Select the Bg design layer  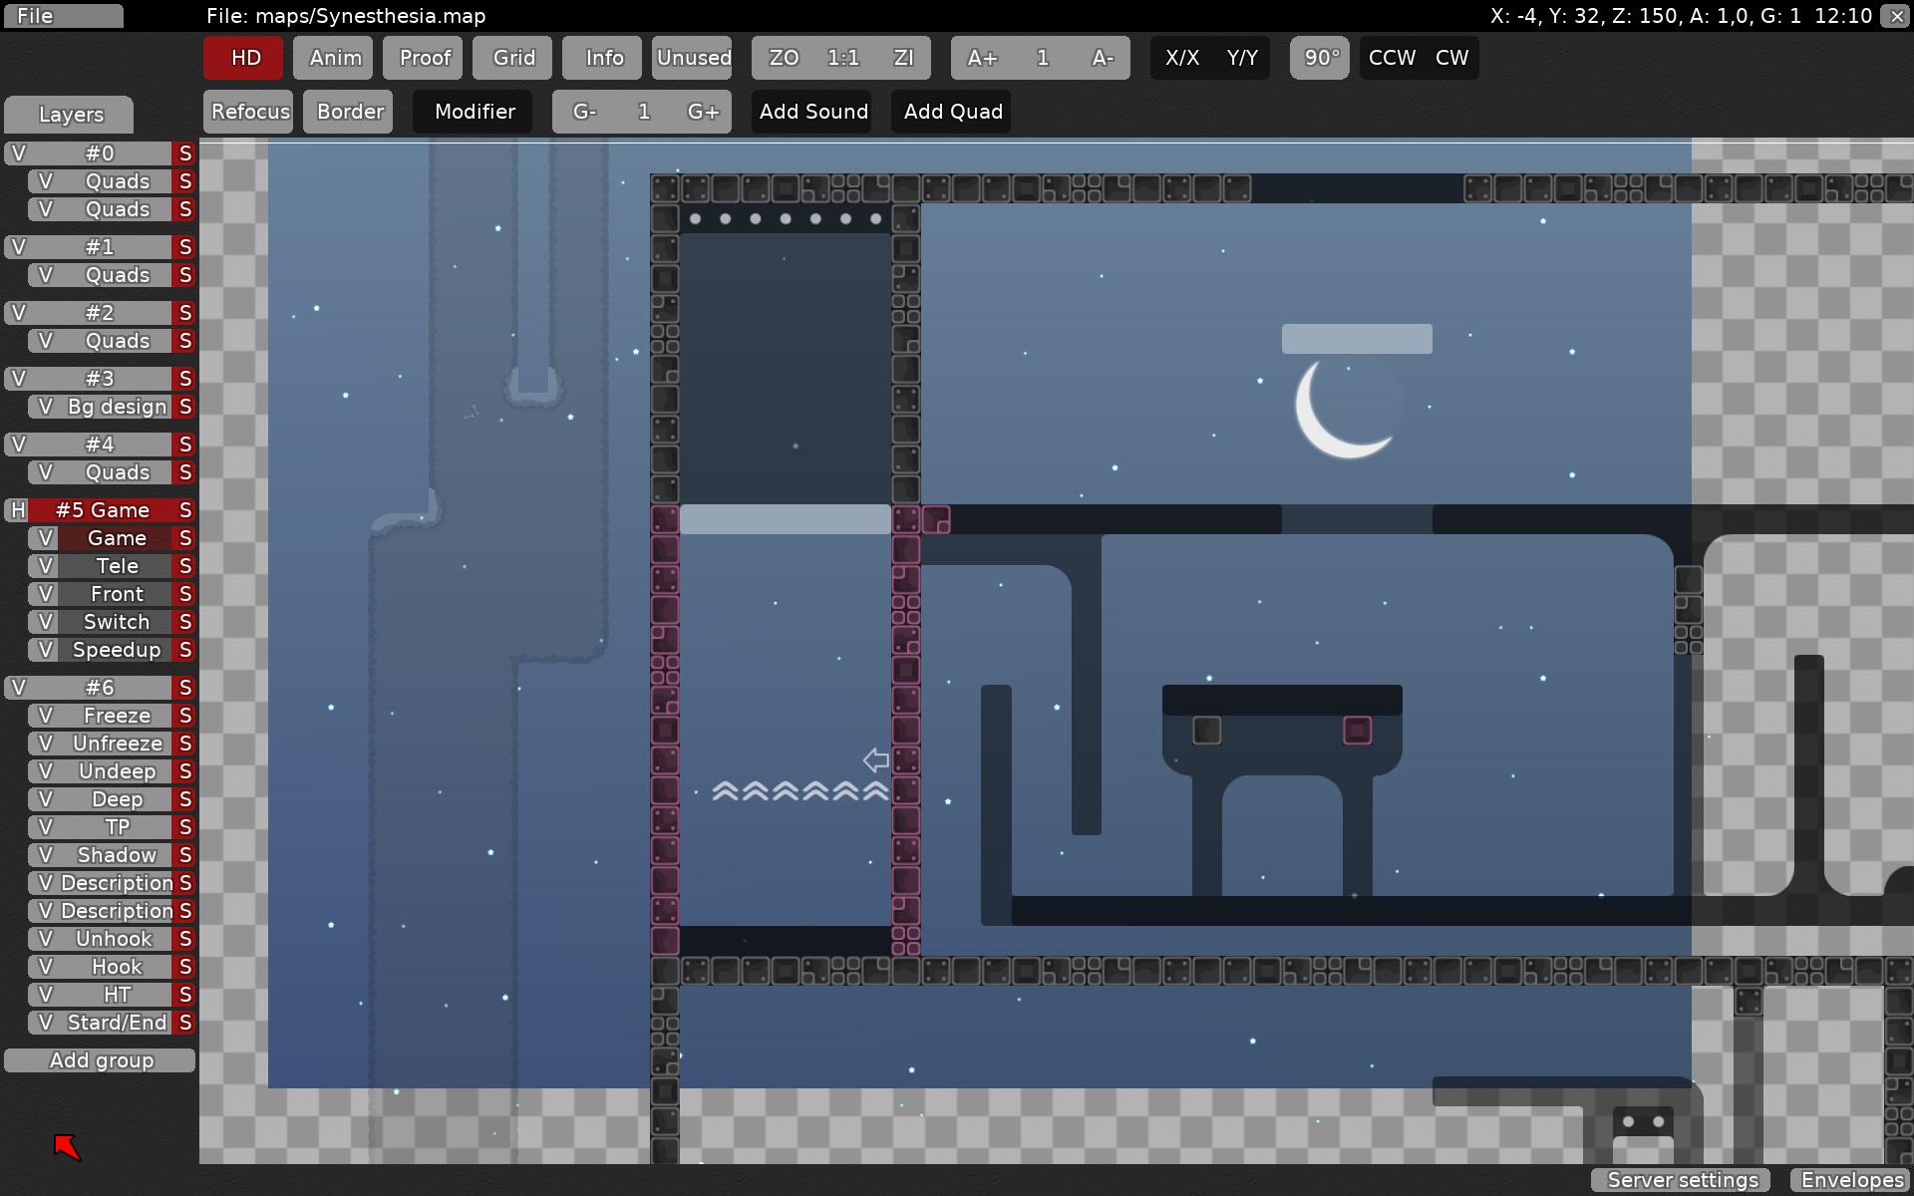(x=116, y=407)
